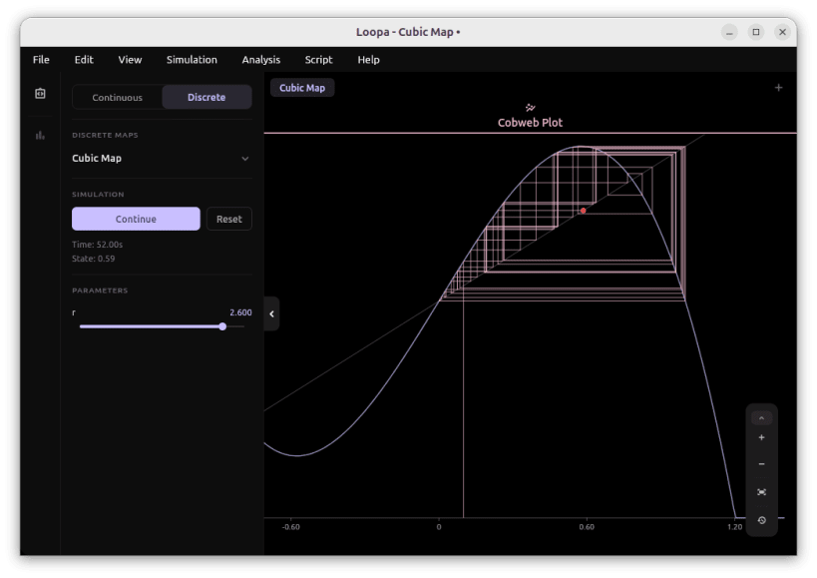
Task: Collapse the zoom controls with the up chevron
Action: [x=761, y=418]
